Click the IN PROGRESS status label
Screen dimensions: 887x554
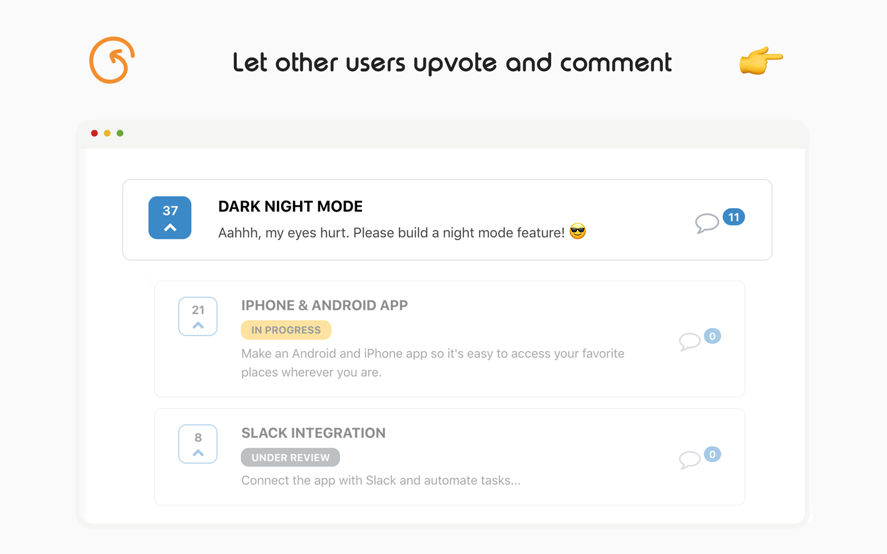click(286, 330)
